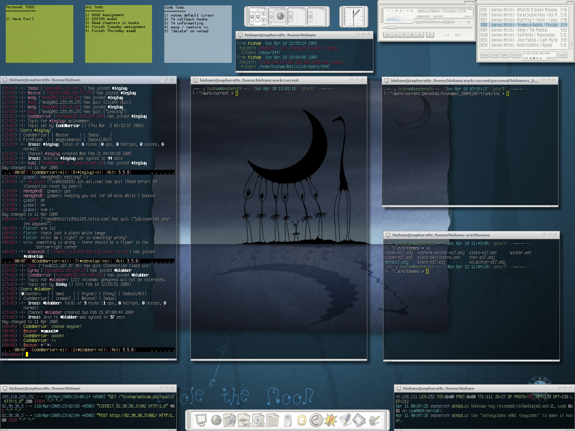Screen dimensions: 575x431
Task: Open the hammer configuration tool icon
Action: click(374, 420)
